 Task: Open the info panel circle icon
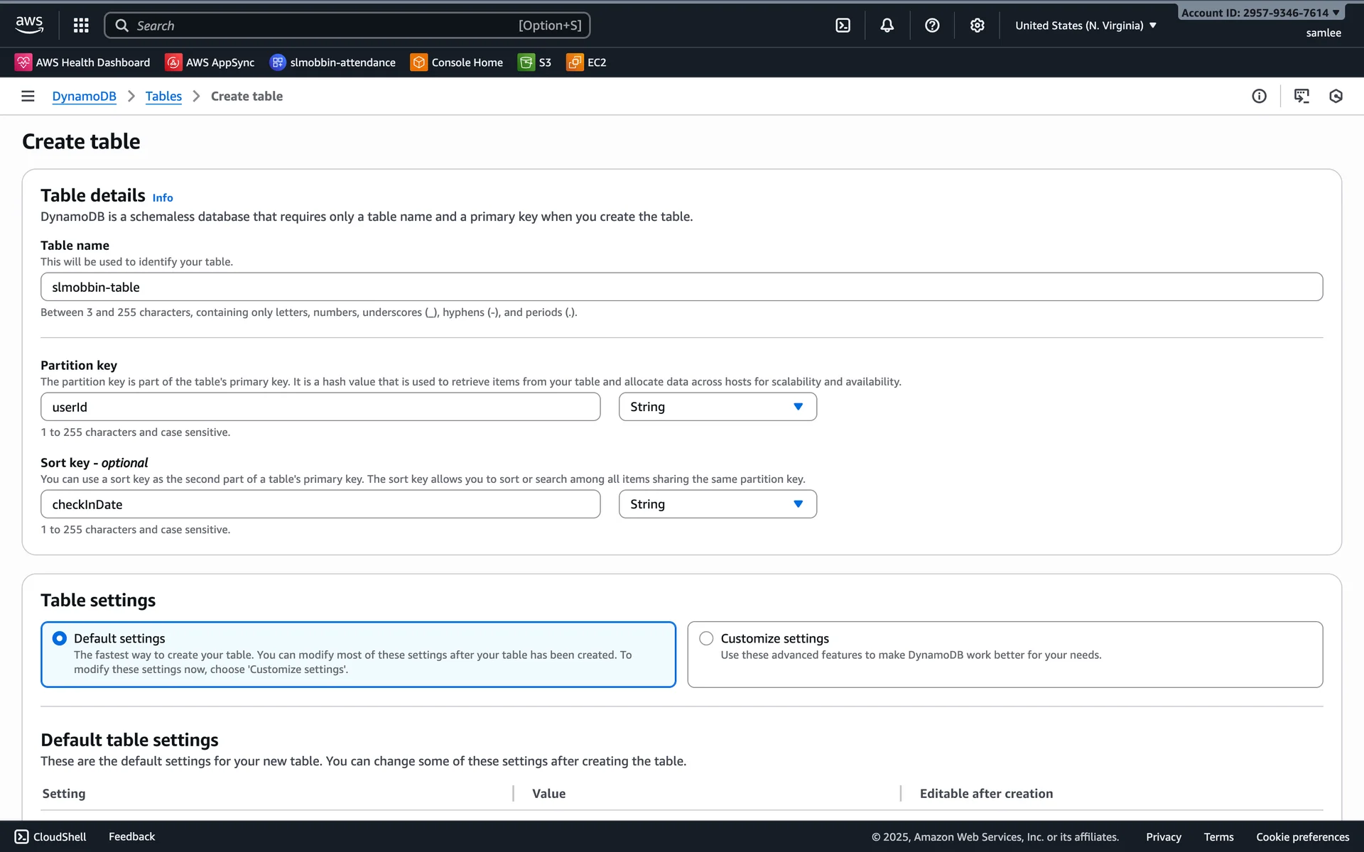click(1259, 96)
